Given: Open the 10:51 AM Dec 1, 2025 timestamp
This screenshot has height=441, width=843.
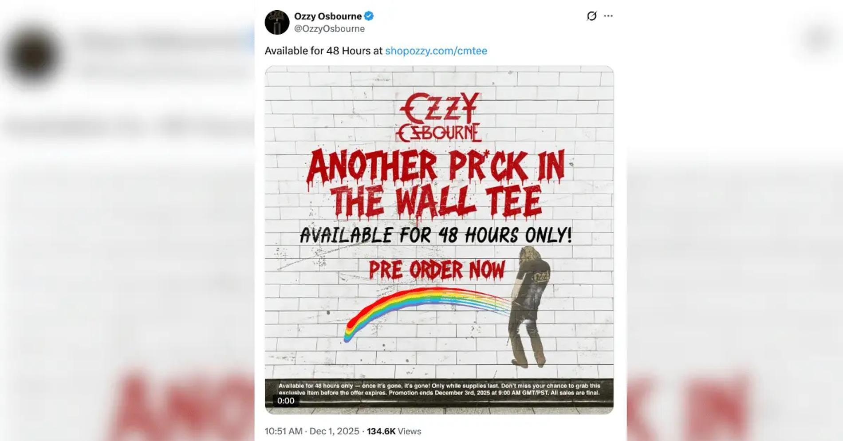Looking at the screenshot, I should (312, 431).
